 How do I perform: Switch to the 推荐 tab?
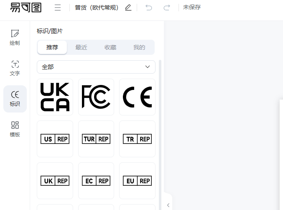(52, 47)
